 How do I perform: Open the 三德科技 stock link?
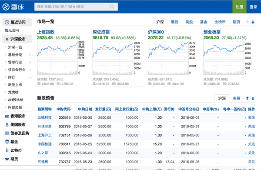point(45,117)
